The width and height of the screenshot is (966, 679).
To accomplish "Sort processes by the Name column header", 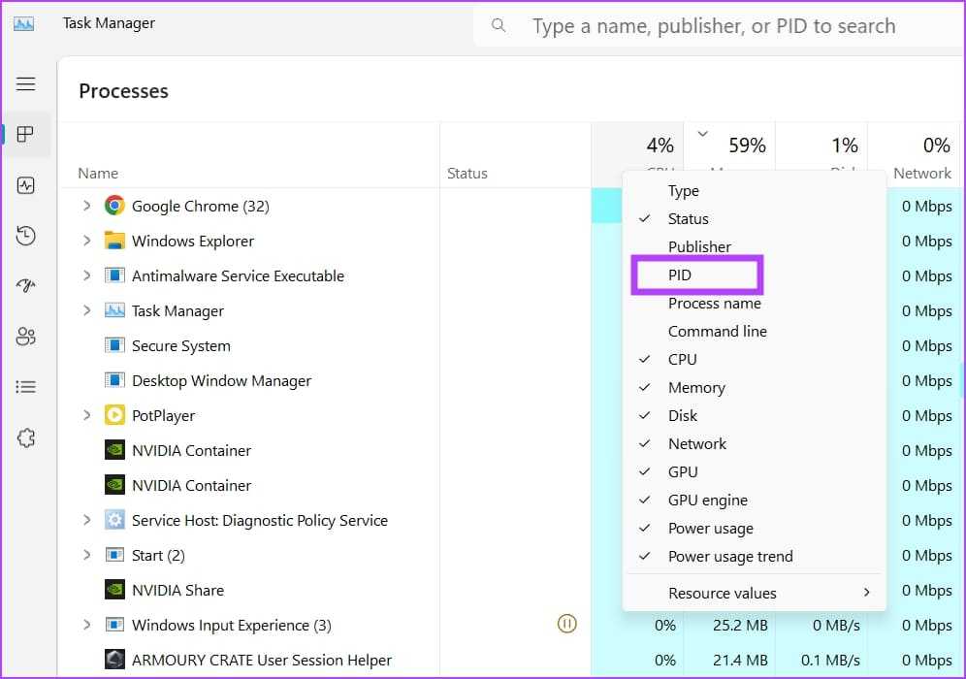I will point(98,174).
